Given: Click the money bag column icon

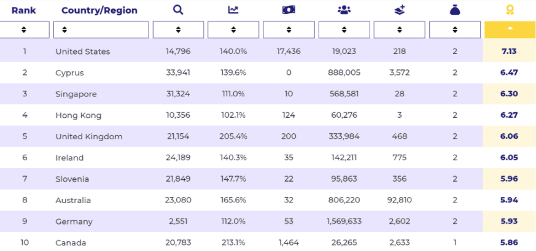Looking at the screenshot, I should [x=454, y=10].
